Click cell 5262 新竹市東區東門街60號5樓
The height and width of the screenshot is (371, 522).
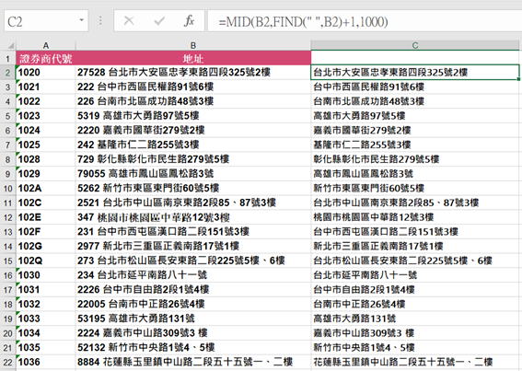point(193,188)
